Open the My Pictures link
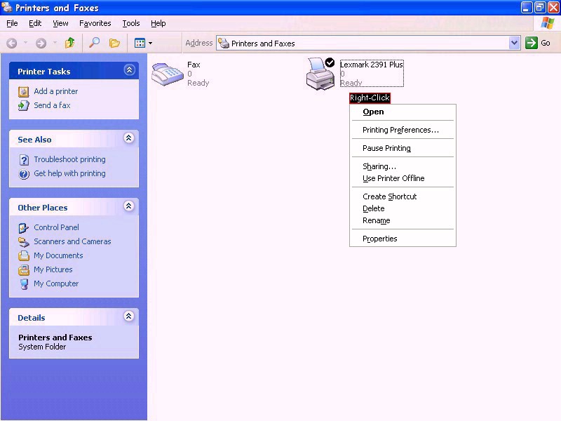 tap(53, 269)
